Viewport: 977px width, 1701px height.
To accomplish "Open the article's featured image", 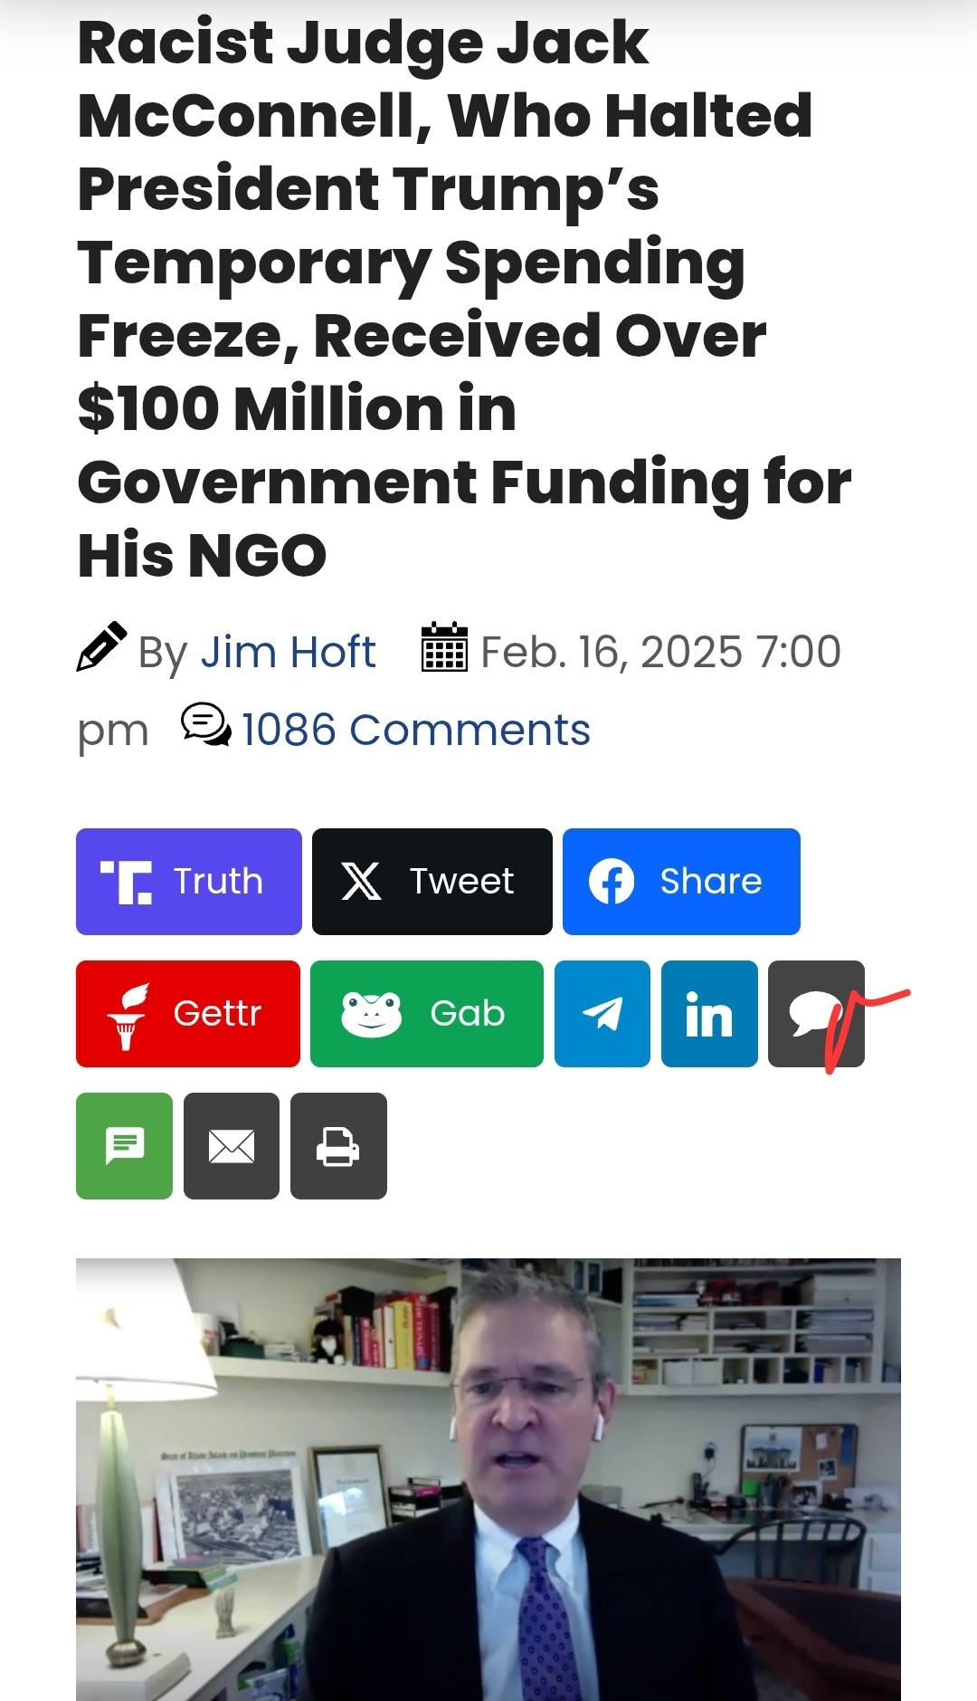I will tap(488, 1479).
